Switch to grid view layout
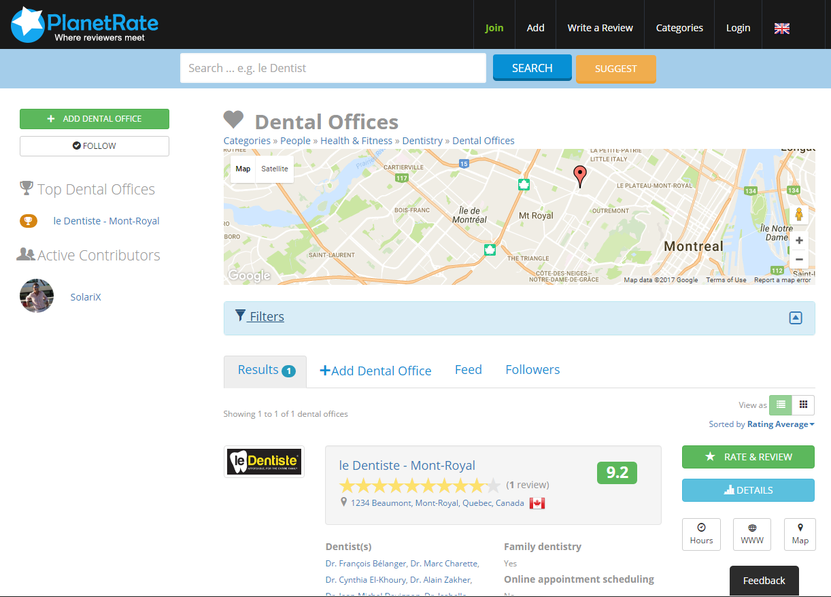Viewport: 831px width, 597px height. (803, 405)
